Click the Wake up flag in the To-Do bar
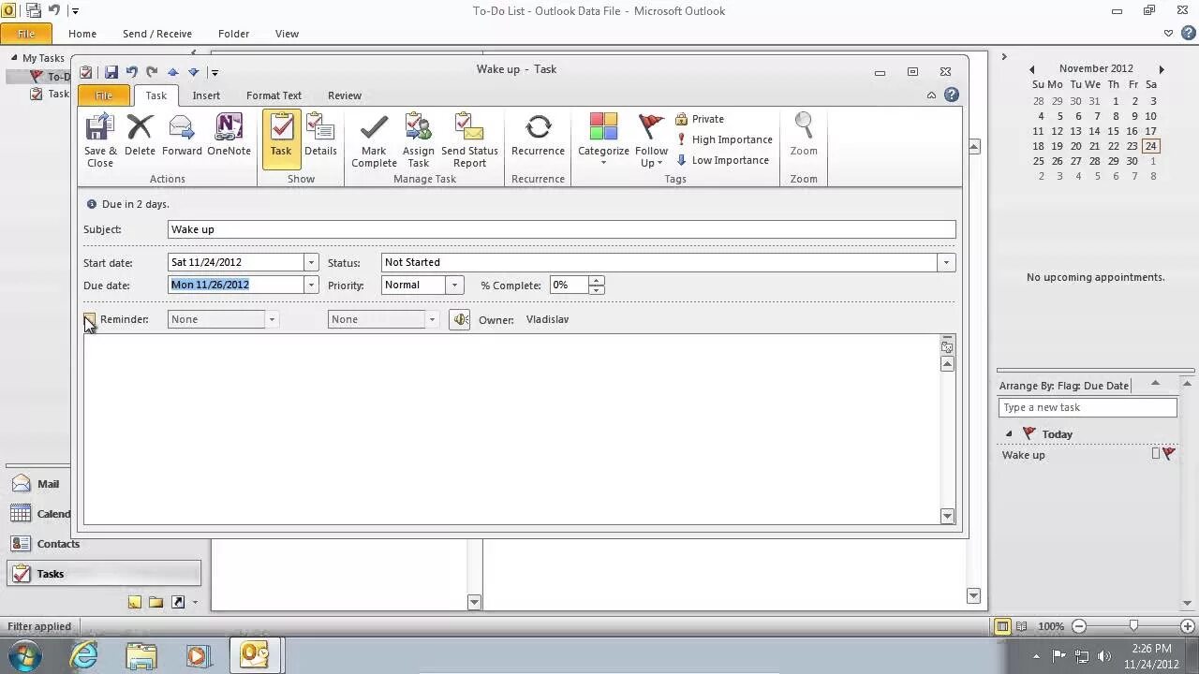This screenshot has height=674, width=1199. pyautogui.click(x=1169, y=454)
